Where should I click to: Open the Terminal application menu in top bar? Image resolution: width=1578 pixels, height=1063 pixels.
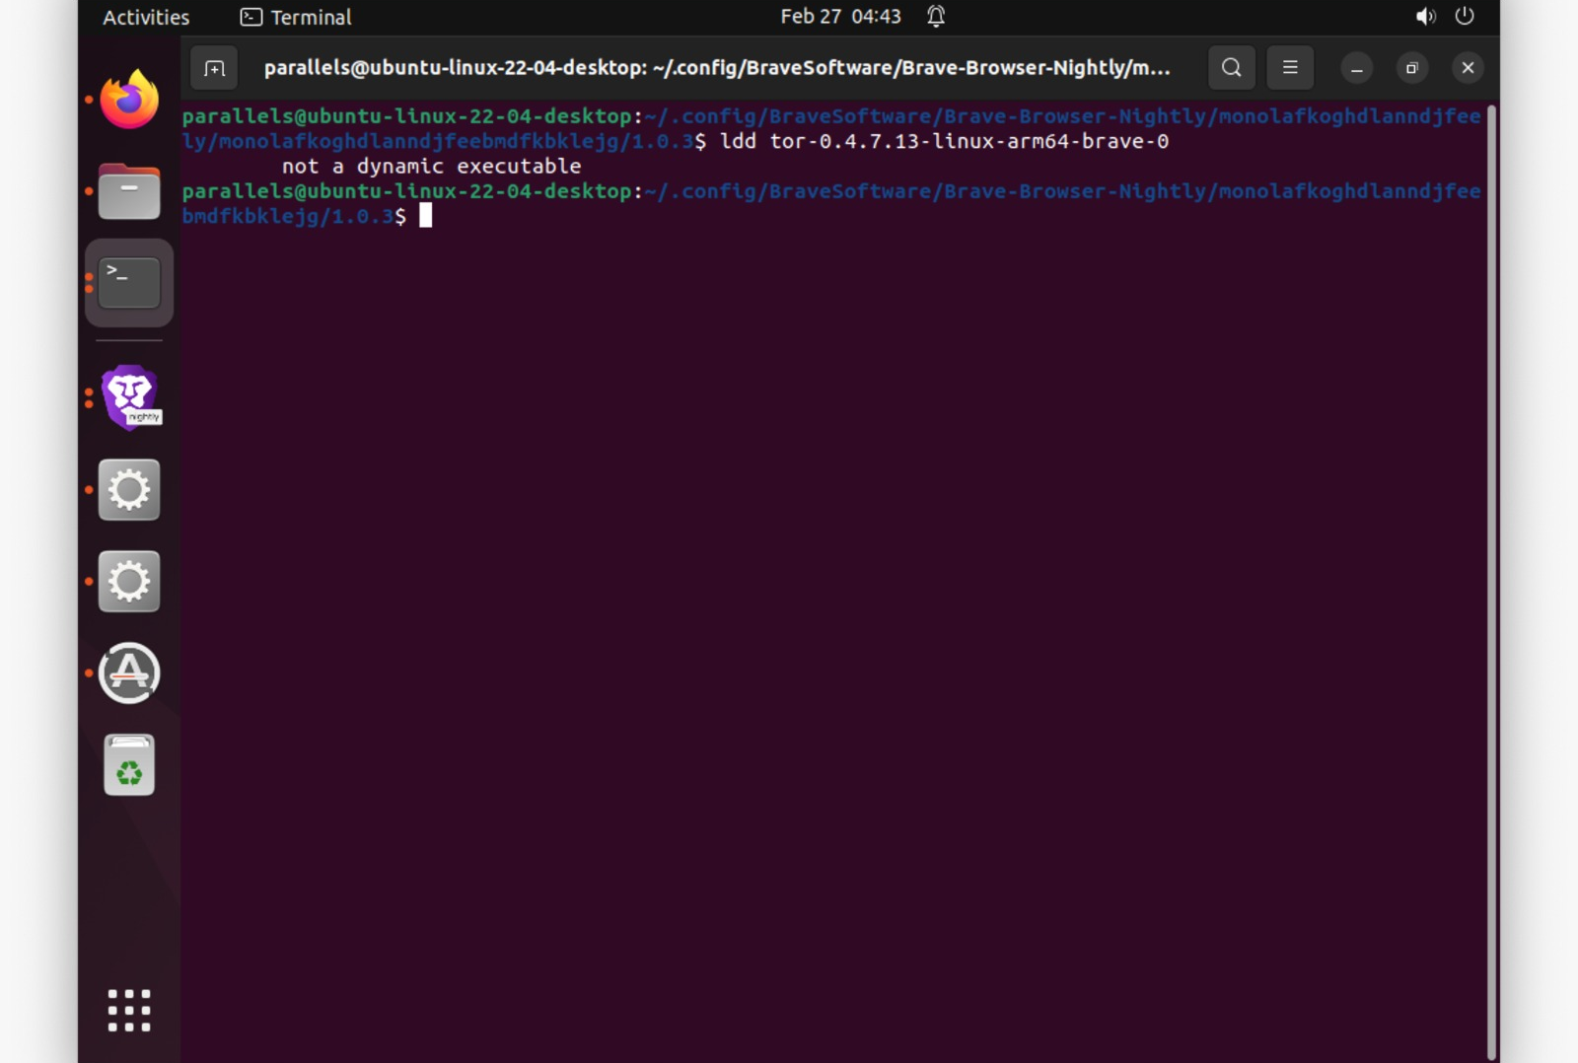click(294, 17)
